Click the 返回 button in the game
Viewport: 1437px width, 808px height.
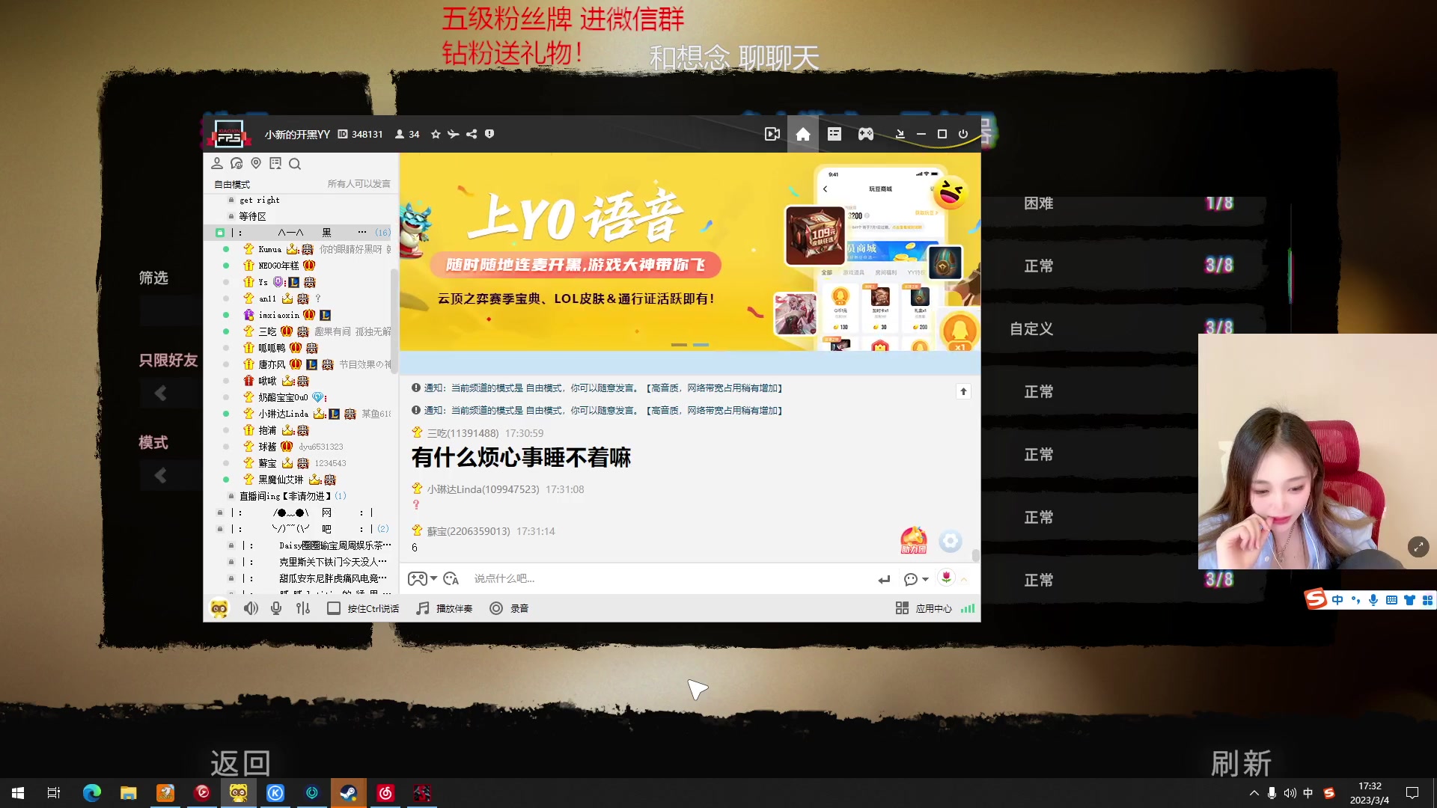point(239,762)
